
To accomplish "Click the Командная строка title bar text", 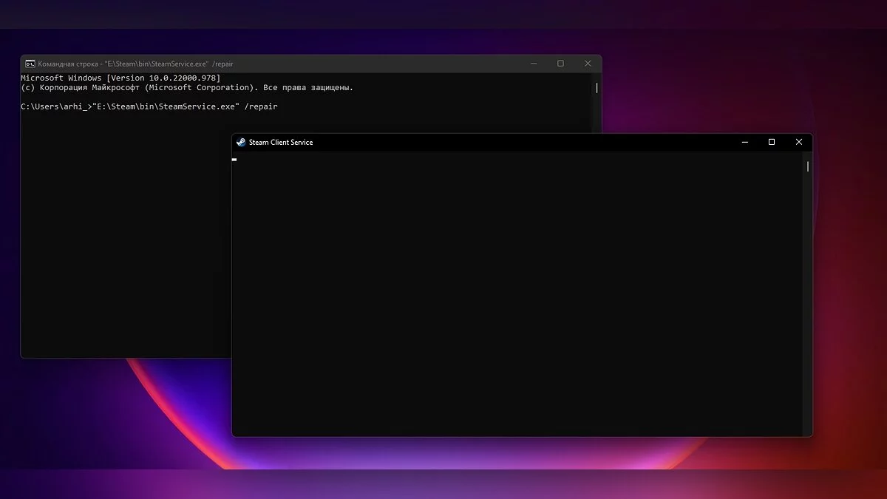I will [135, 64].
